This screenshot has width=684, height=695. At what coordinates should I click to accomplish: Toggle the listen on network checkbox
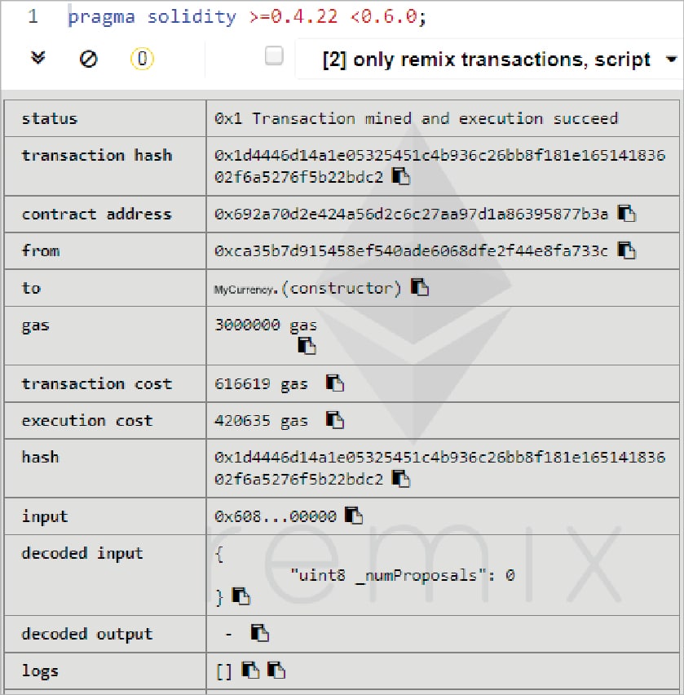[274, 56]
